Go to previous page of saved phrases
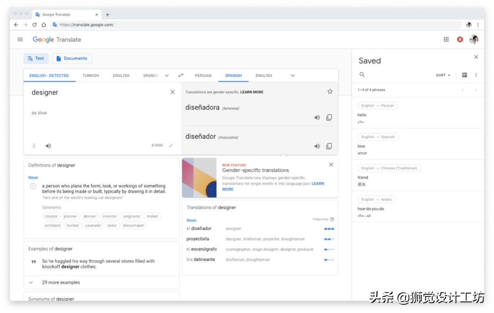Viewport: 494px width, 313px height. 462,90
